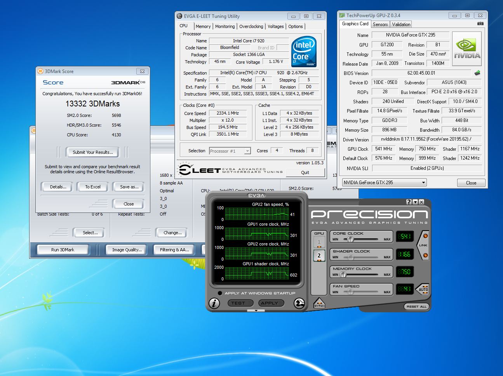Click the GPU Clock value 541 MHz
Viewport: 503px width, 376px height.
click(x=384, y=149)
